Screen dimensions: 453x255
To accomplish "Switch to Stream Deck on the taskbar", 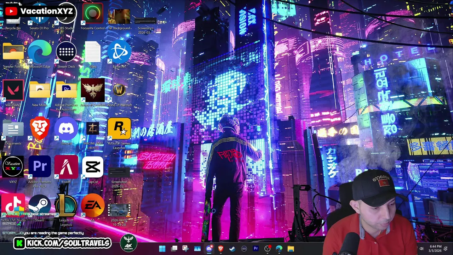I will pyautogui.click(x=244, y=249).
